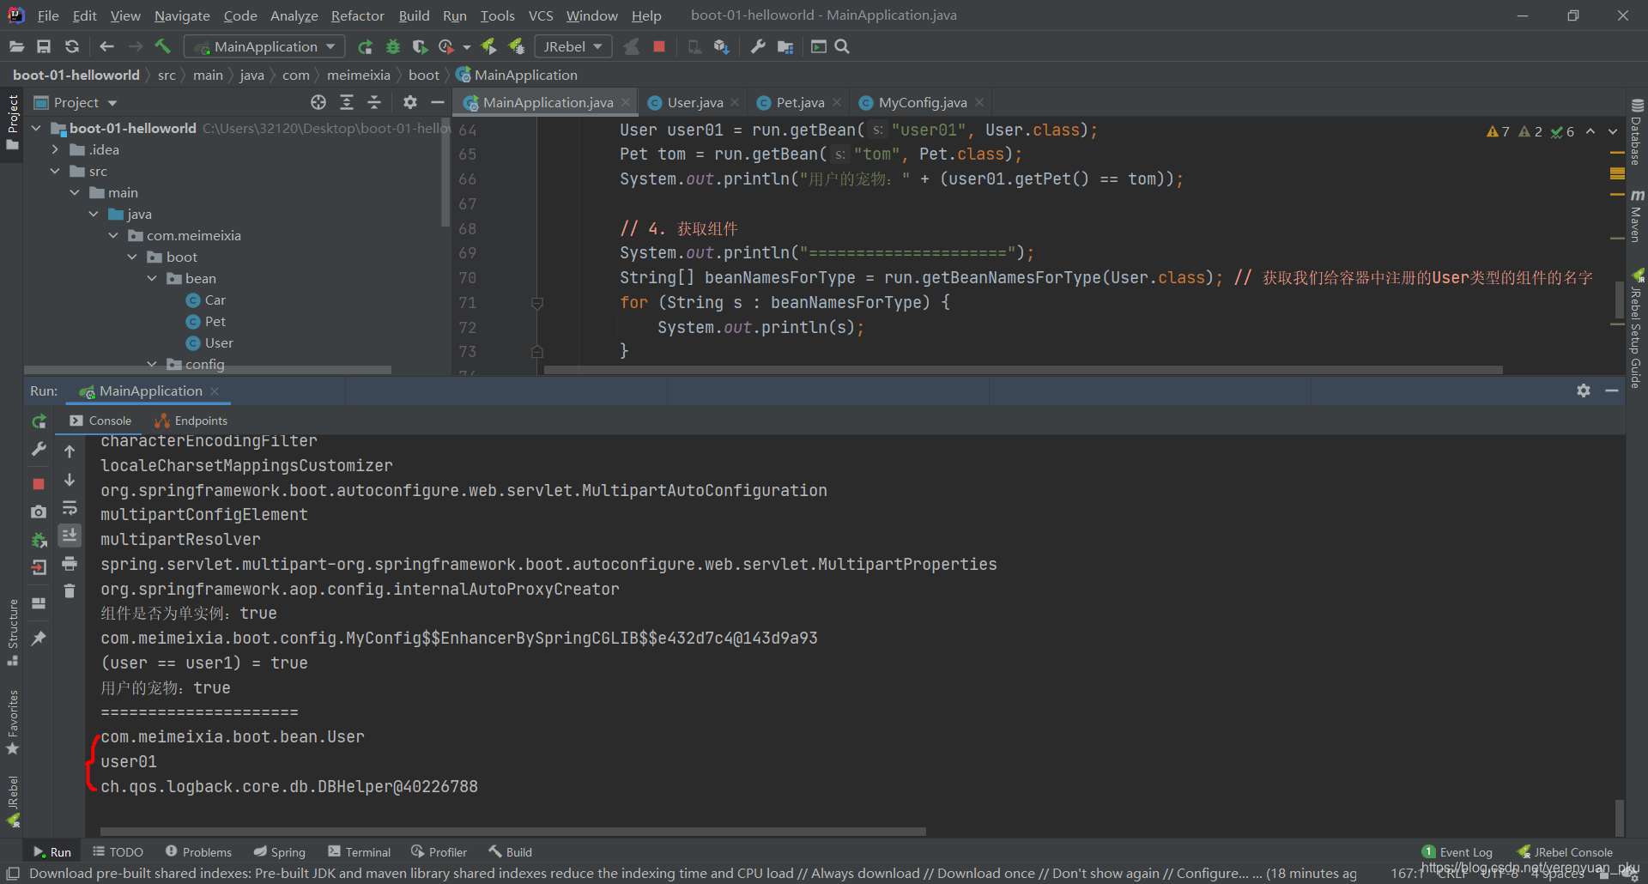Image resolution: width=1648 pixels, height=884 pixels.
Task: Click the editor horizontal scrollbar
Action: 1023,370
